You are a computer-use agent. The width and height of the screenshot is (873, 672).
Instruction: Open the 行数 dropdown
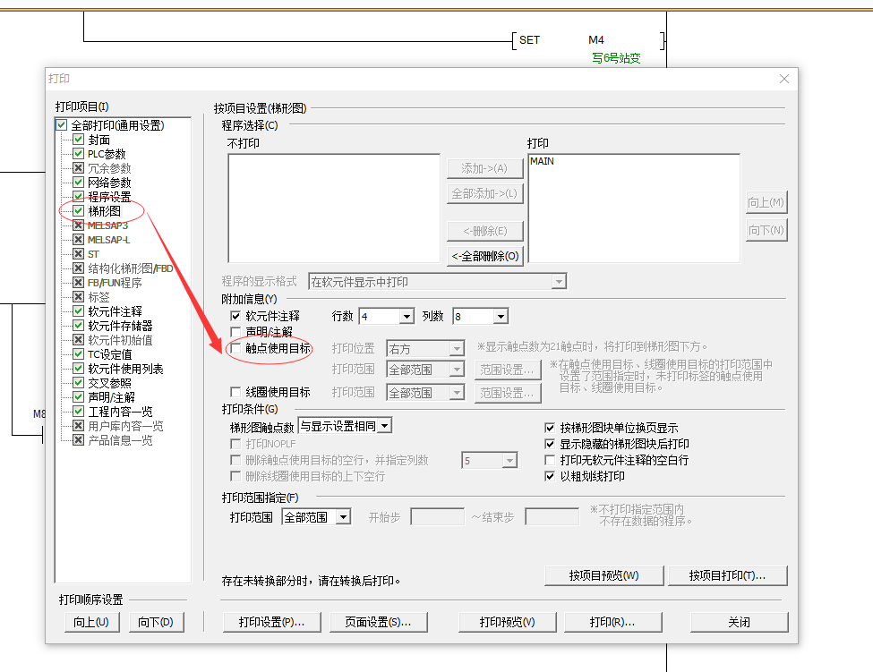407,317
